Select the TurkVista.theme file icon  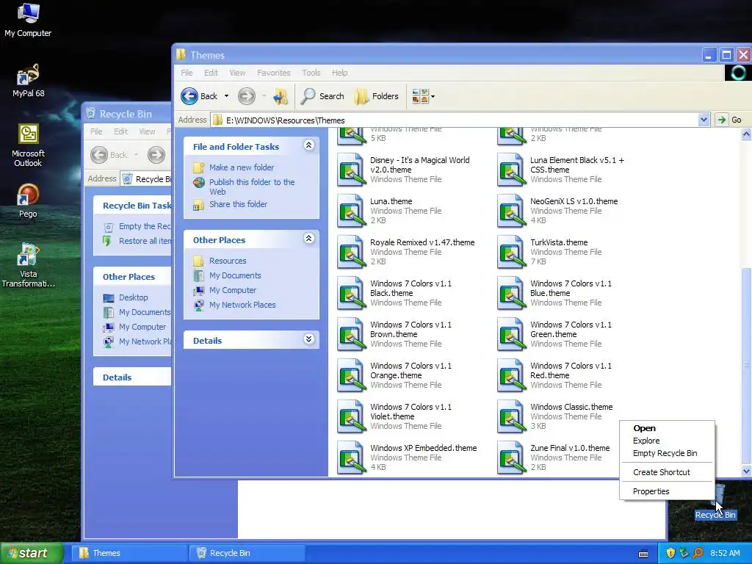click(511, 253)
